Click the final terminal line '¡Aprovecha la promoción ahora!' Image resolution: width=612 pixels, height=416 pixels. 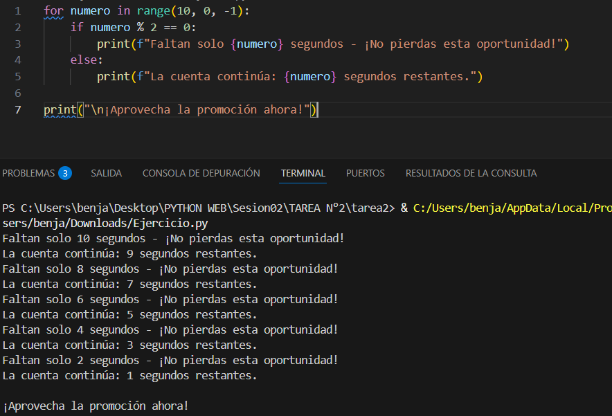pos(96,406)
